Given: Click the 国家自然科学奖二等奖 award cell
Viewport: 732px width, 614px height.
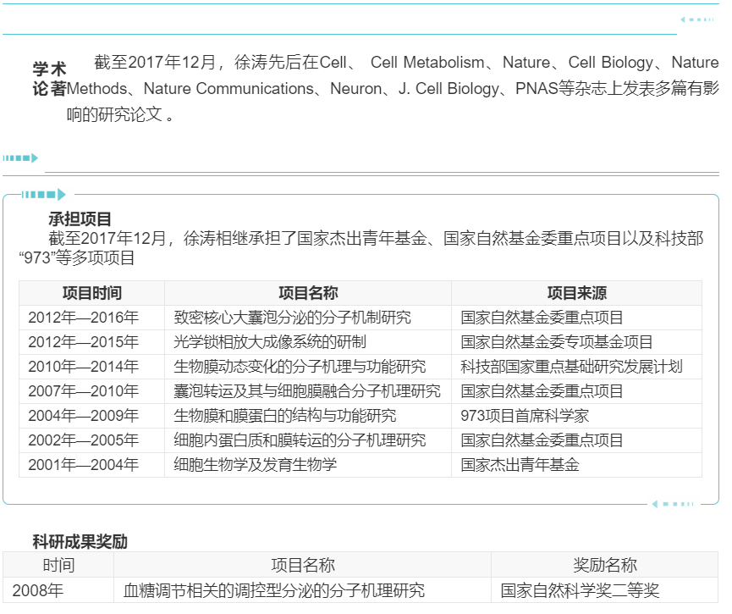Looking at the screenshot, I should pyautogui.click(x=580, y=590).
